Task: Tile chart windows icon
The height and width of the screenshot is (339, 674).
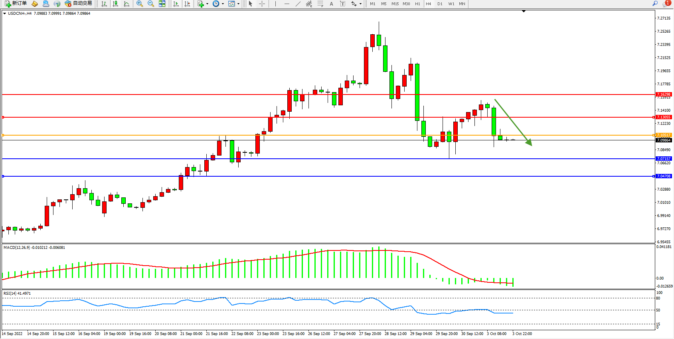Action: pos(162,4)
